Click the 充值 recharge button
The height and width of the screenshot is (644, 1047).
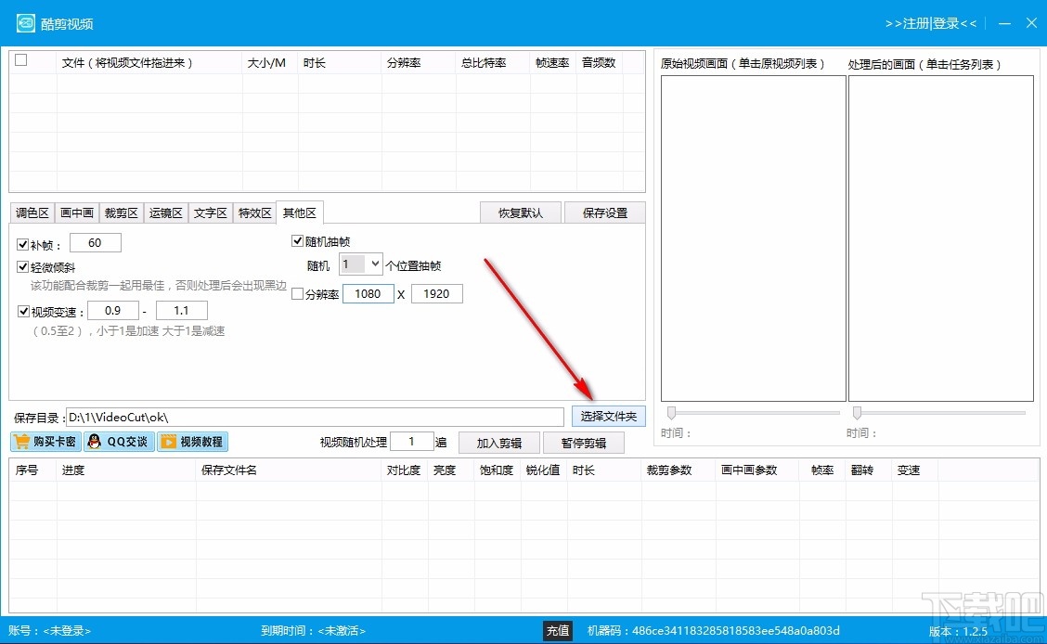coord(558,631)
